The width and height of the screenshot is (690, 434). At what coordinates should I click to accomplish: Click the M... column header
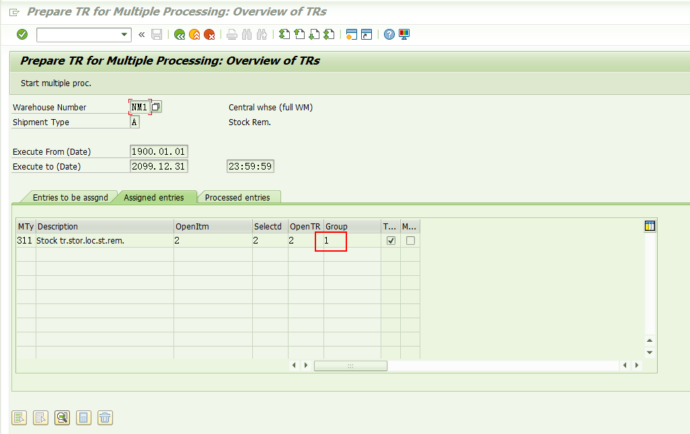pyautogui.click(x=410, y=226)
